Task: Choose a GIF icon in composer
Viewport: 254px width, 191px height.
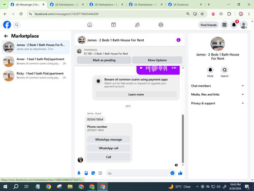Action: [100, 173]
